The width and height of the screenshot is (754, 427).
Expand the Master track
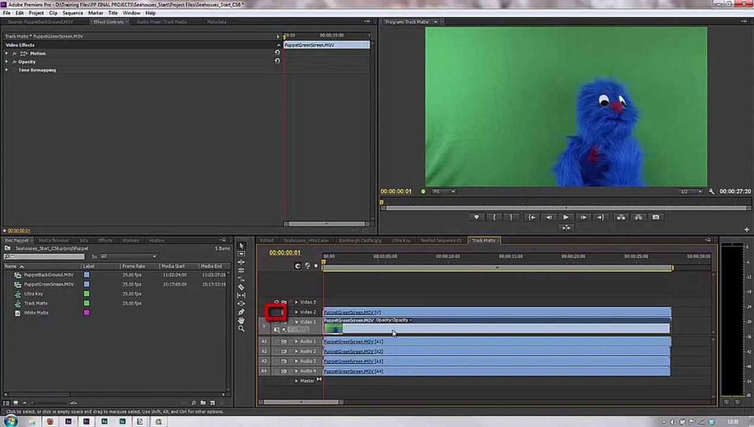coord(296,381)
